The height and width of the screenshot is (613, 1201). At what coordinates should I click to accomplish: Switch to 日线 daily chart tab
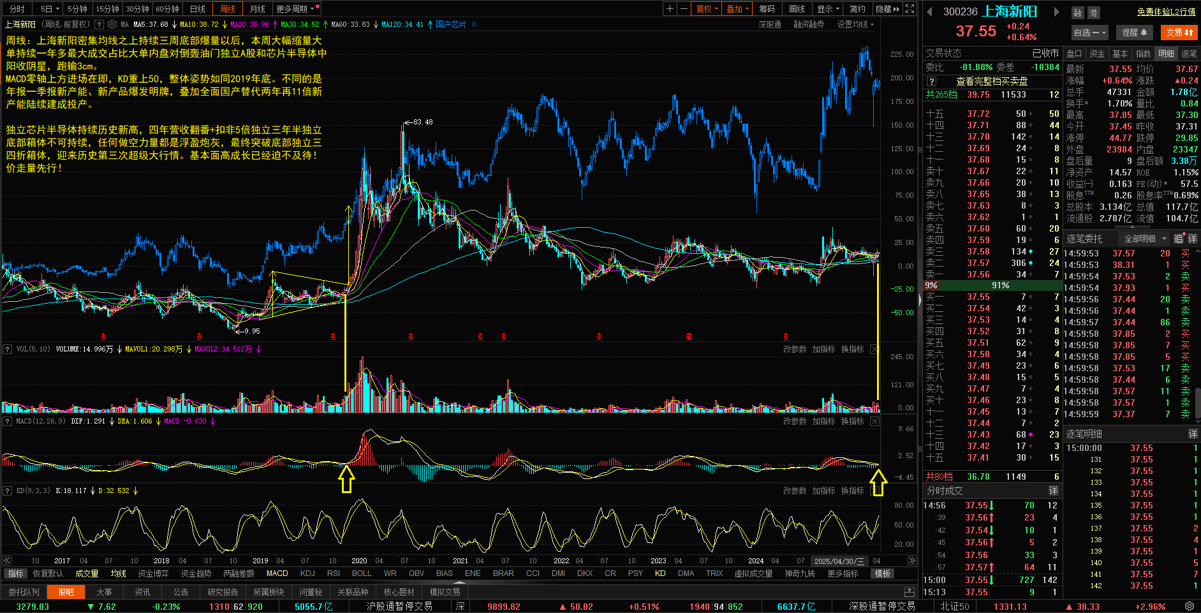tap(198, 9)
